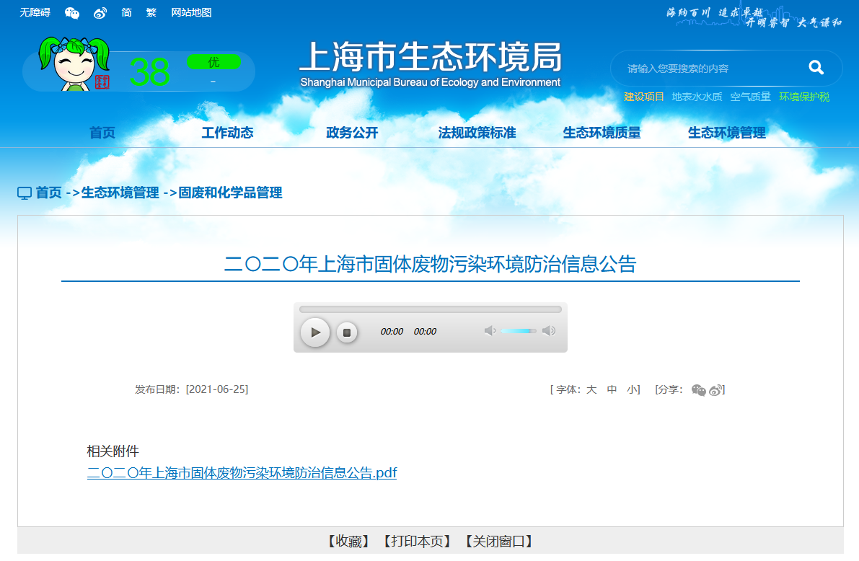Open the 政务公开 menu
Screen dimensions: 859x561
[x=352, y=133]
